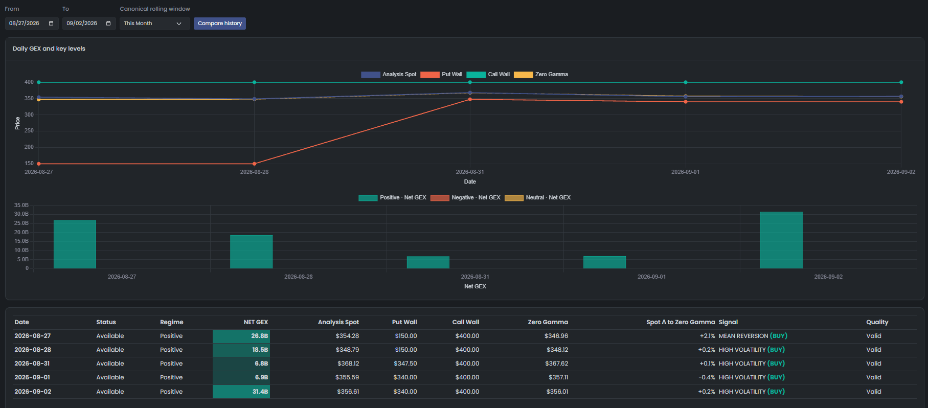The width and height of the screenshot is (928, 408).
Task: Click the Net GEX bar for 2026-08-27
Action: click(x=75, y=244)
